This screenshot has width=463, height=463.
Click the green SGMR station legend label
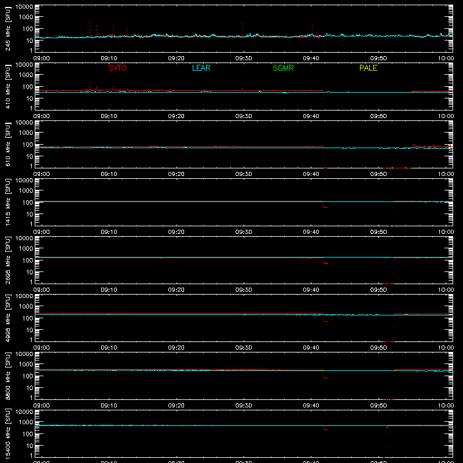click(x=283, y=68)
